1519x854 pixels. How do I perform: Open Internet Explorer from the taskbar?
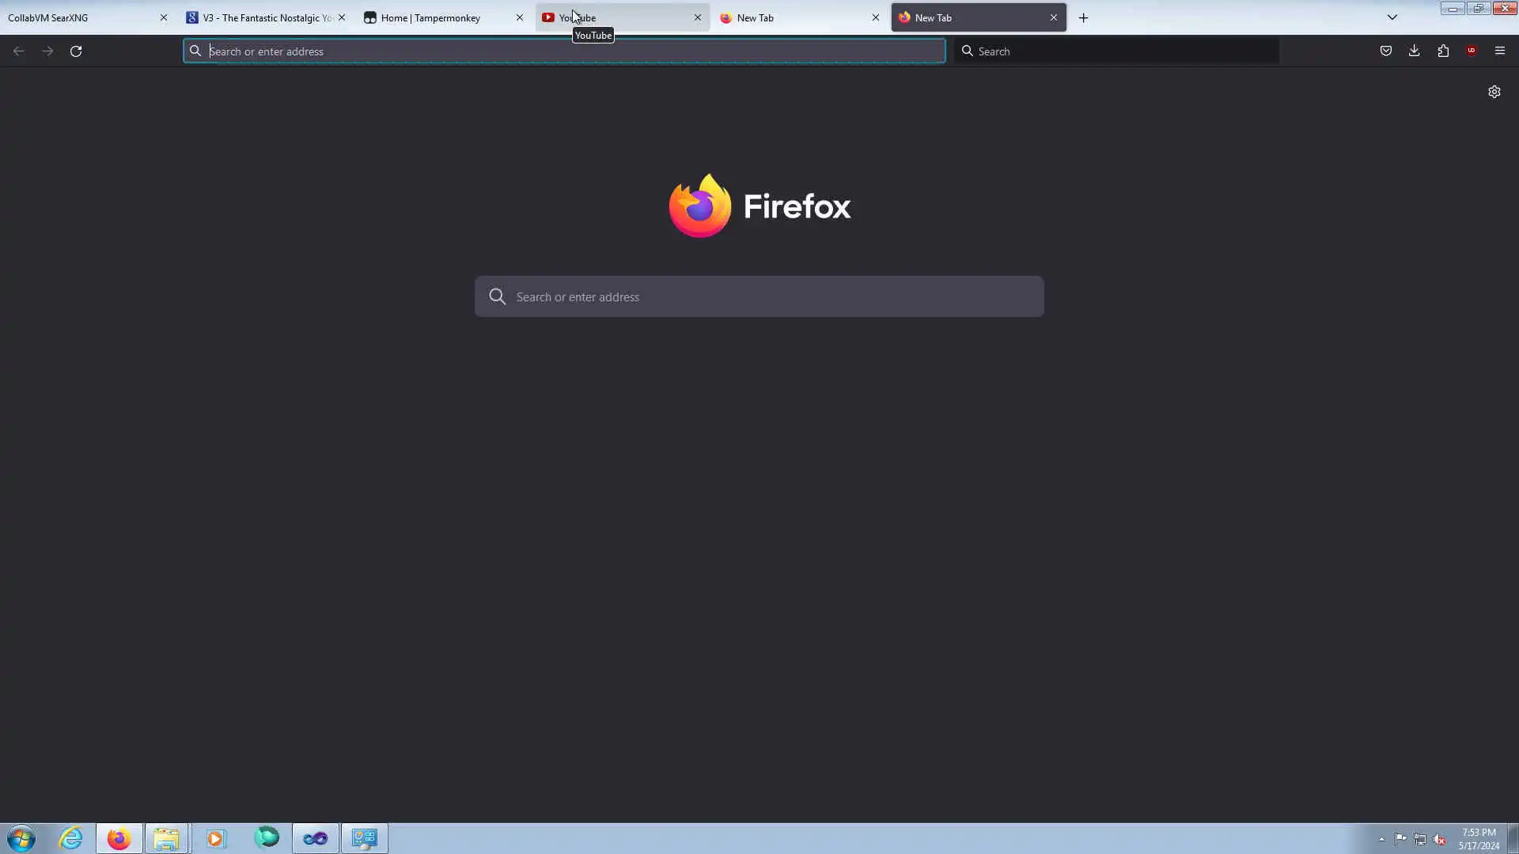click(x=71, y=838)
